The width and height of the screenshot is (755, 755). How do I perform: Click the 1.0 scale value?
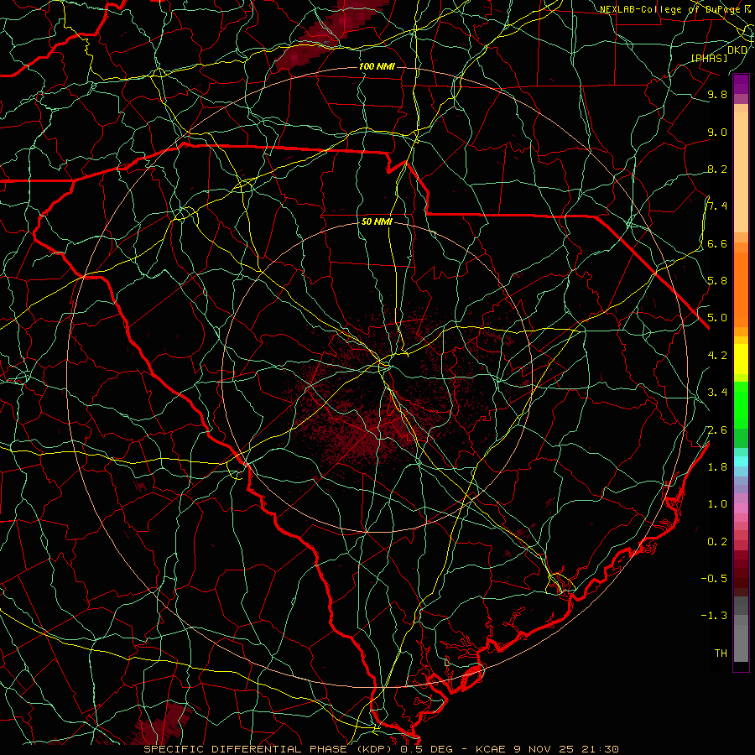coord(717,503)
